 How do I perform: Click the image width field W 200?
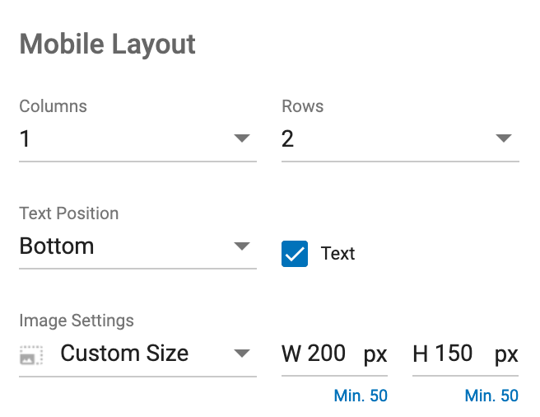tap(334, 354)
